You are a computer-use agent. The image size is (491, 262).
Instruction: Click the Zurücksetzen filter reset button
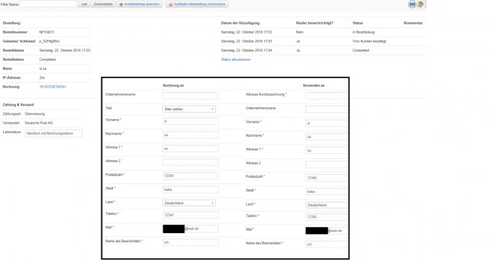click(102, 4)
